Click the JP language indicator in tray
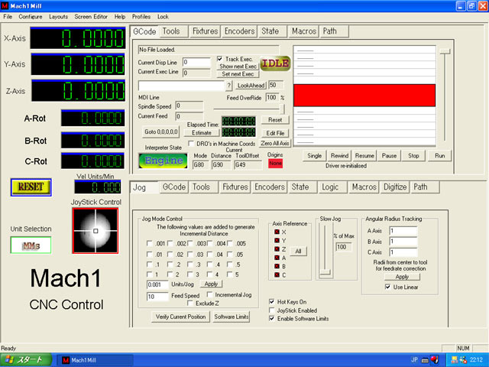The height and width of the screenshot is (367, 489). pyautogui.click(x=414, y=360)
